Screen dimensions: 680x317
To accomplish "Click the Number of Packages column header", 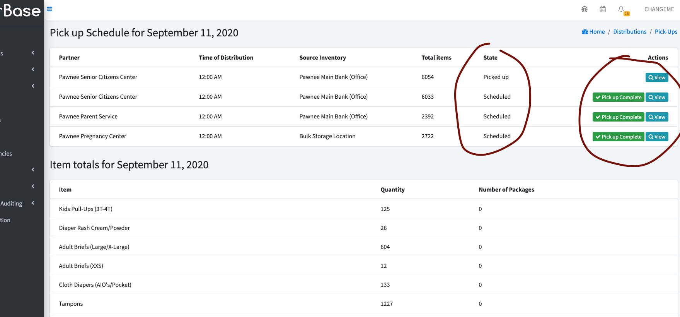I will (506, 190).
